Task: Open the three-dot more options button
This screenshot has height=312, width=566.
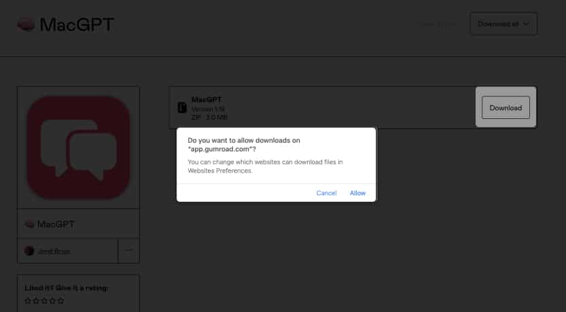Action: 128,250
